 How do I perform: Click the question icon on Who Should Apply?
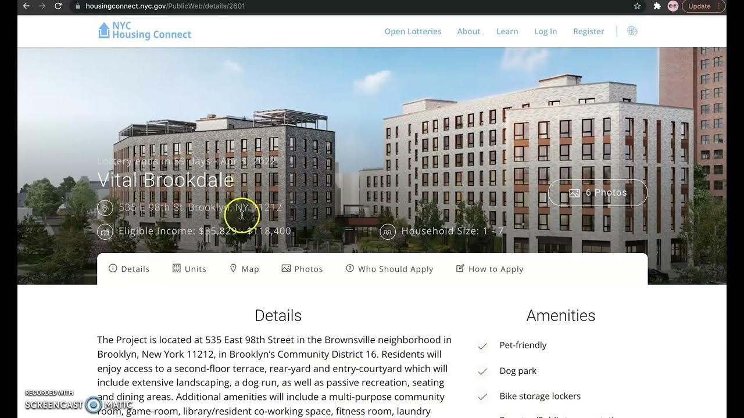point(350,268)
